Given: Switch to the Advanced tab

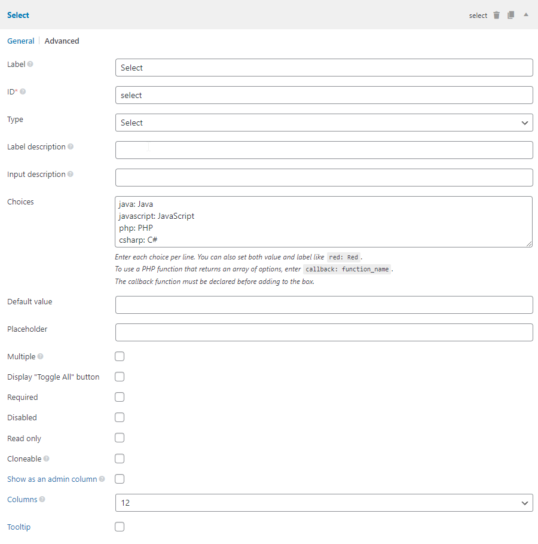Looking at the screenshot, I should pos(62,41).
